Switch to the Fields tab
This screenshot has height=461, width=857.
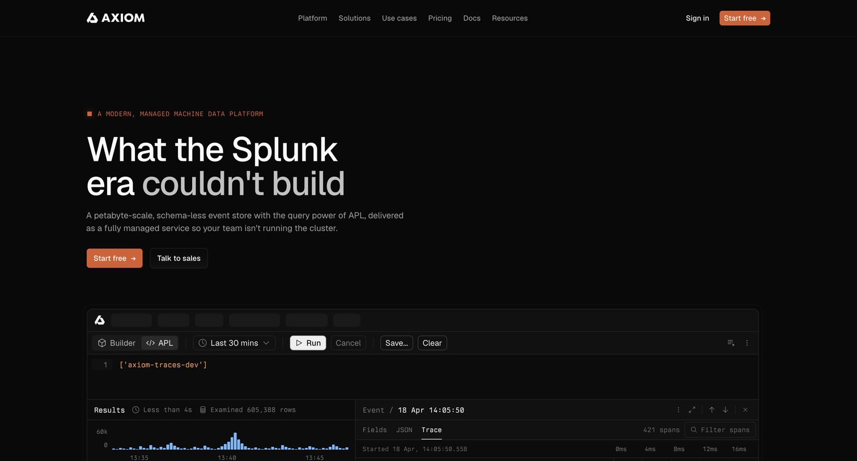tap(375, 430)
